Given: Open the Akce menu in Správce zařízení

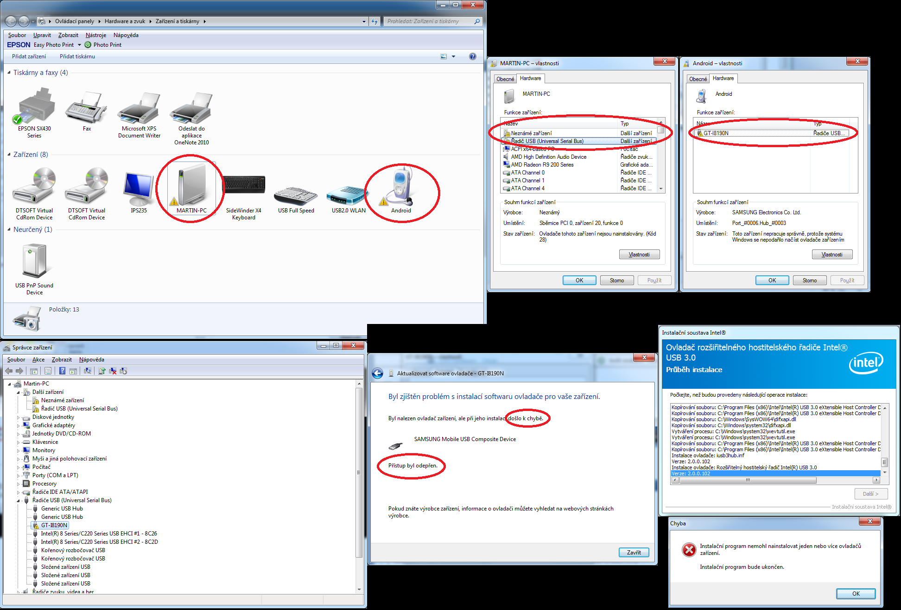Looking at the screenshot, I should point(38,360).
